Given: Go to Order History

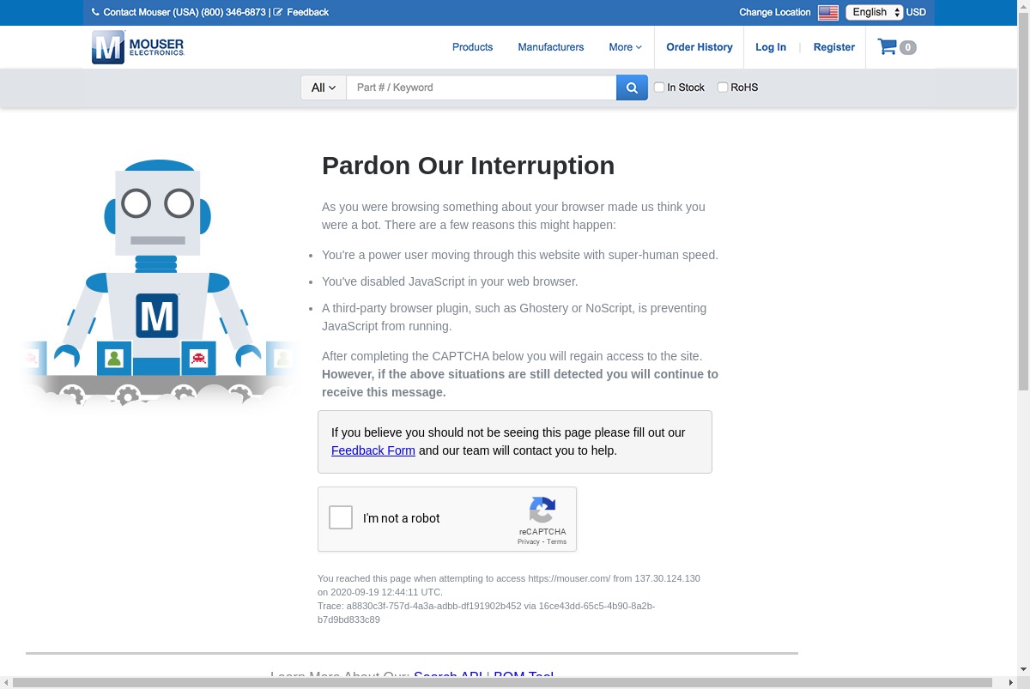Looking at the screenshot, I should click(x=700, y=47).
